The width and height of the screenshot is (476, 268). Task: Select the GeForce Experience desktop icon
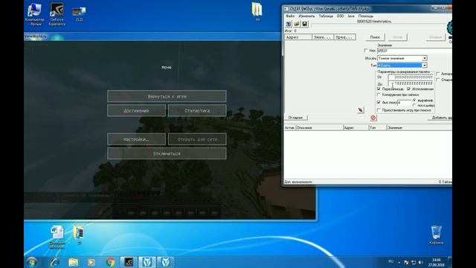57,15
